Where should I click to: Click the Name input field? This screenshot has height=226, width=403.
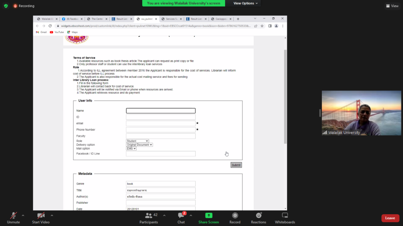click(161, 111)
